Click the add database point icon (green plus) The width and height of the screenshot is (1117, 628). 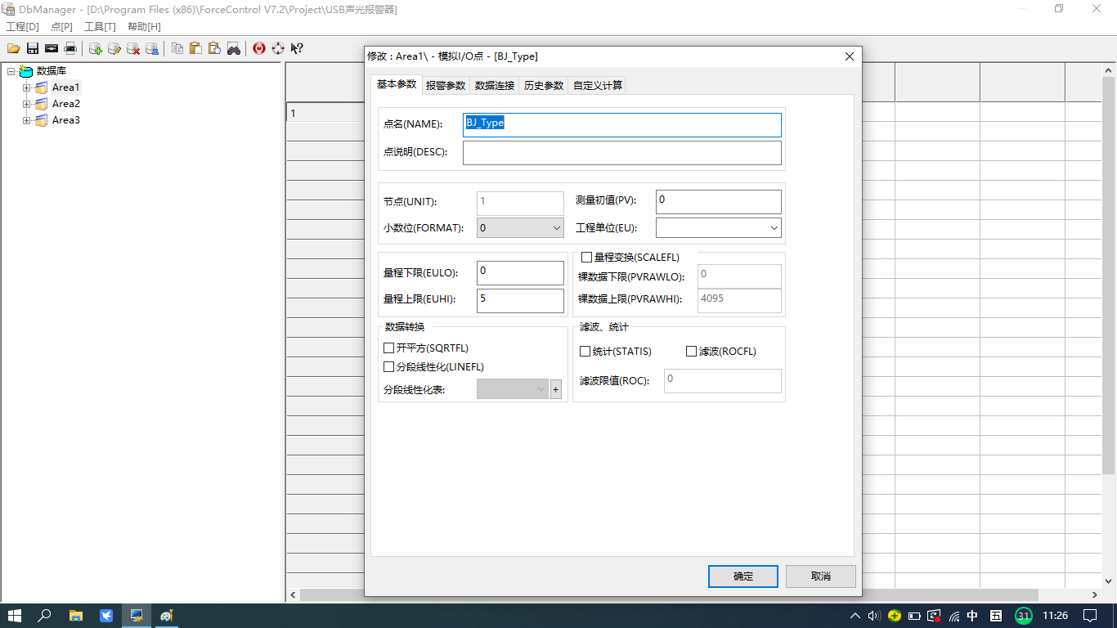point(96,48)
